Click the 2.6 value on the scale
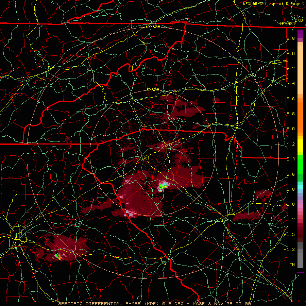This screenshot has width=306, height=306. (291, 174)
